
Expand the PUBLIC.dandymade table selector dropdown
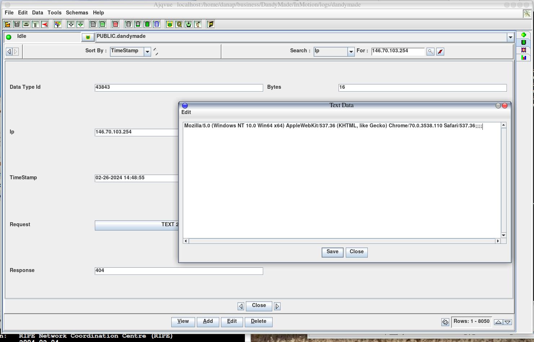[510, 37]
